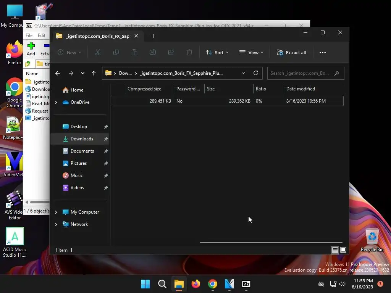The width and height of the screenshot is (391, 293).
Task: Click the Cut scissors icon in Explorer toolbar
Action: click(97, 52)
